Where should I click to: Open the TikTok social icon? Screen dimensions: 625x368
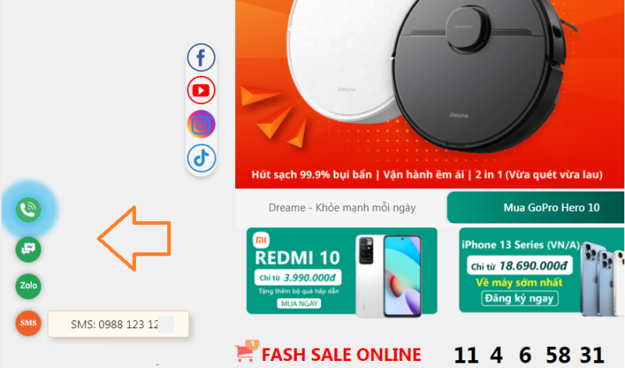(202, 159)
